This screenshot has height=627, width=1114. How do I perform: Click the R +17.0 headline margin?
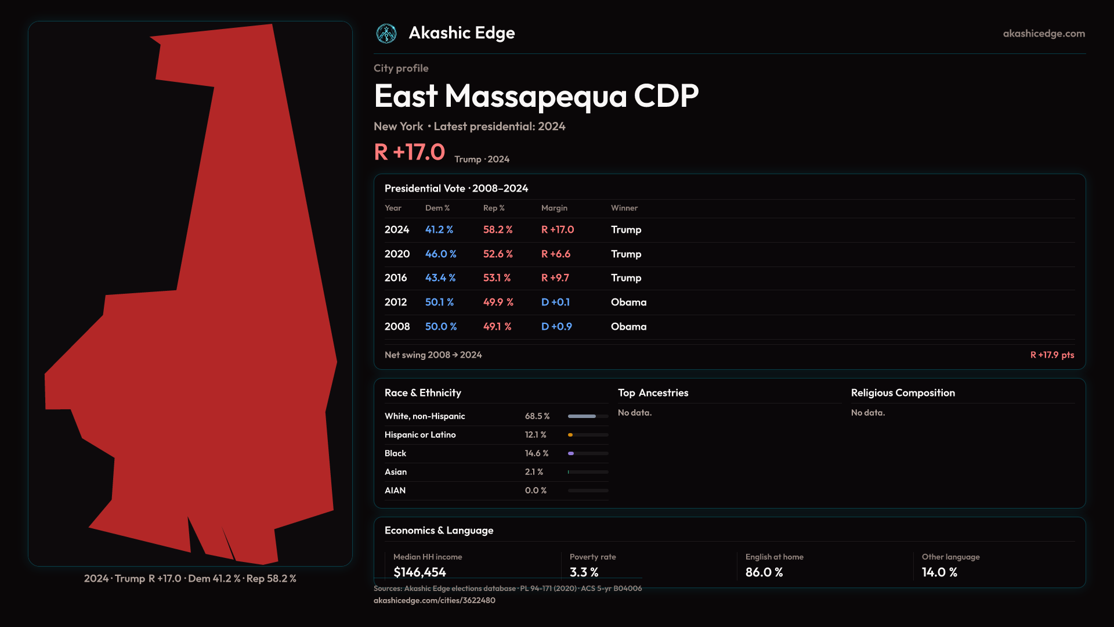(x=410, y=152)
